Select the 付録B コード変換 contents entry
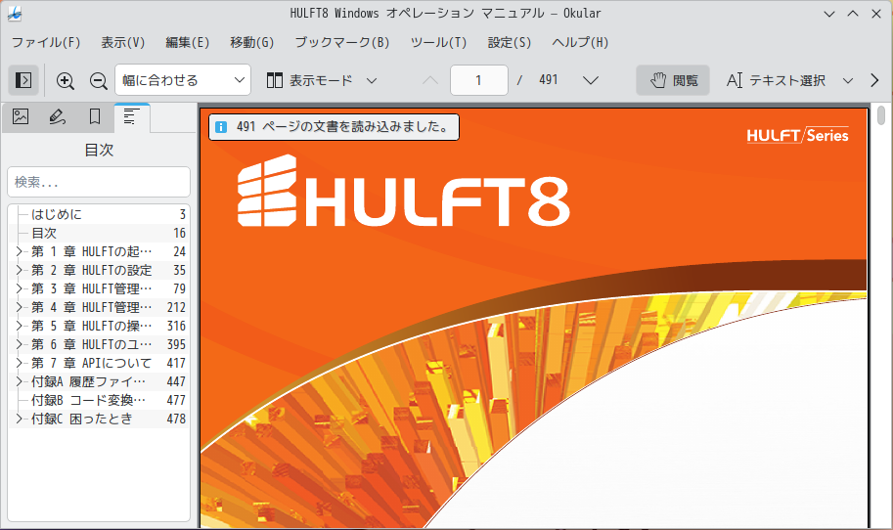Screen dimensions: 893x530 tap(99, 400)
